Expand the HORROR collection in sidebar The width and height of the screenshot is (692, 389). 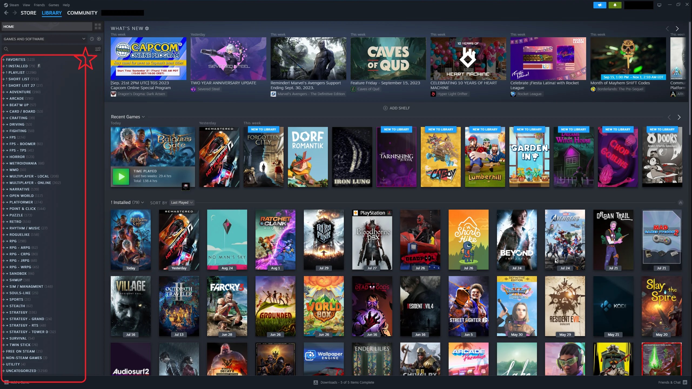pyautogui.click(x=4, y=157)
